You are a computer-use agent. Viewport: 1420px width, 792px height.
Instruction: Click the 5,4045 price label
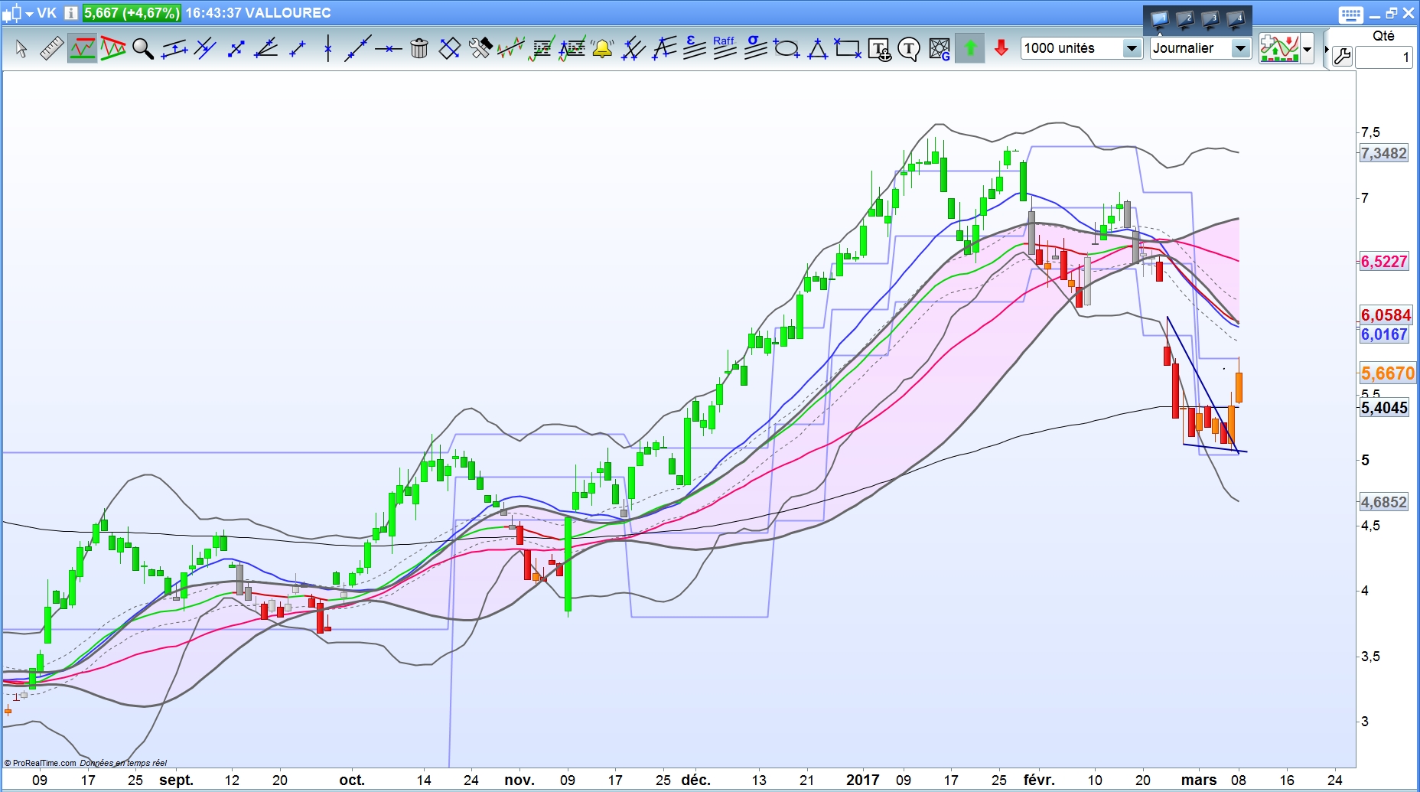click(x=1384, y=408)
